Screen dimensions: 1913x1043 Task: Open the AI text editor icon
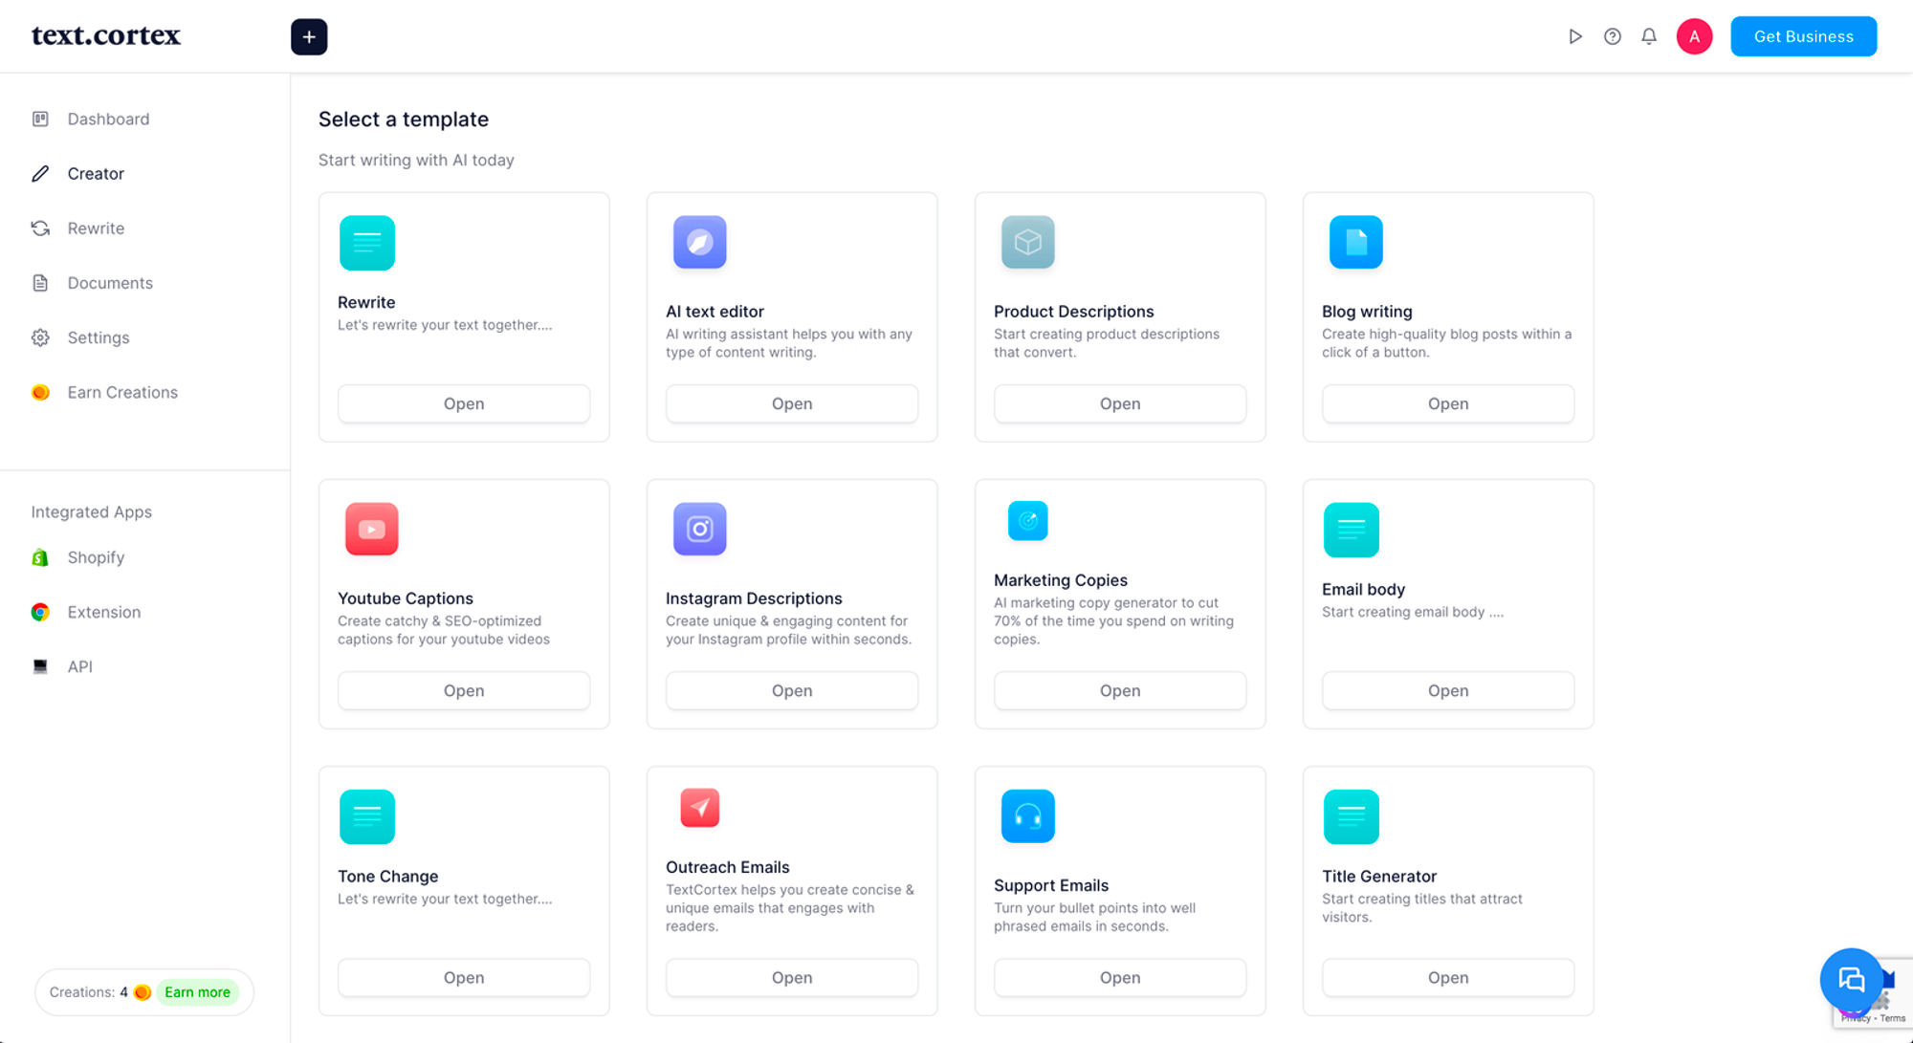click(x=699, y=243)
